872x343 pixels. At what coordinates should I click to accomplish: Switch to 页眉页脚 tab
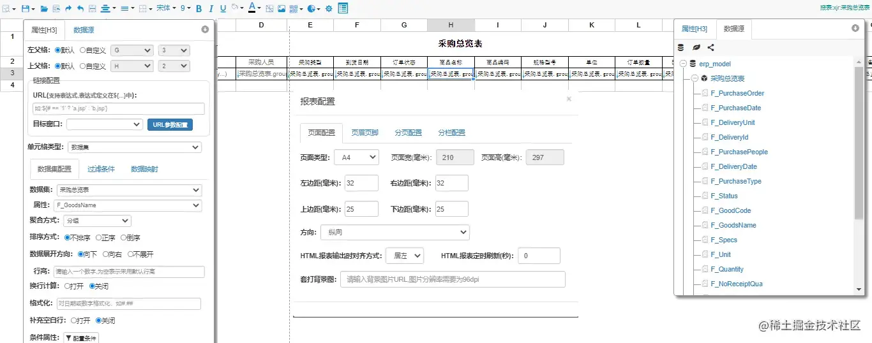pos(365,133)
